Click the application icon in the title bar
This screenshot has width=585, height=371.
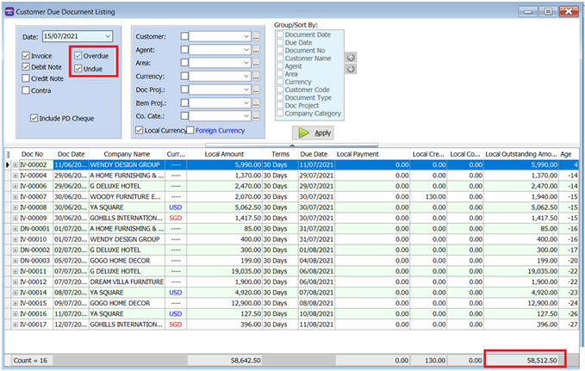tap(11, 11)
